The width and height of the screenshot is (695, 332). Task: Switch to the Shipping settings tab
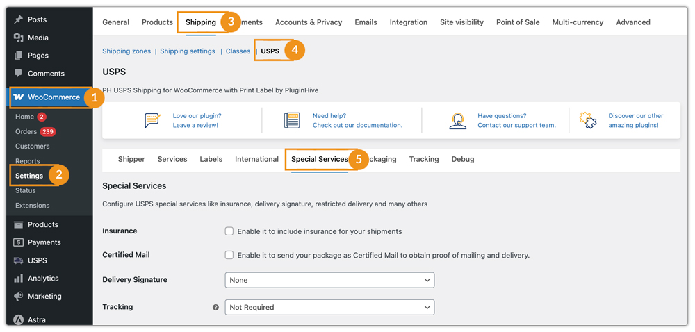point(201,22)
